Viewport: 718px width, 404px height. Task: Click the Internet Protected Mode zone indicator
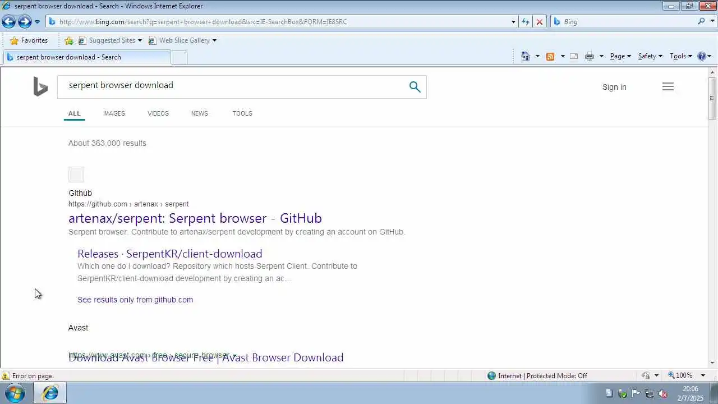point(537,376)
